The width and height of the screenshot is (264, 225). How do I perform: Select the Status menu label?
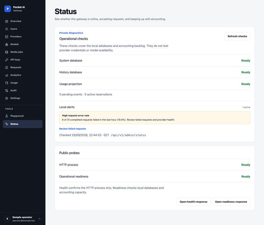pyautogui.click(x=14, y=124)
